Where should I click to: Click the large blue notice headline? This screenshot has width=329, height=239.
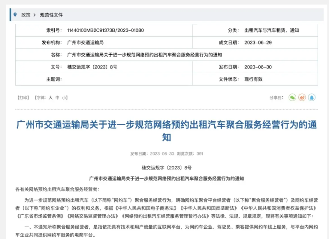(x=167, y=131)
